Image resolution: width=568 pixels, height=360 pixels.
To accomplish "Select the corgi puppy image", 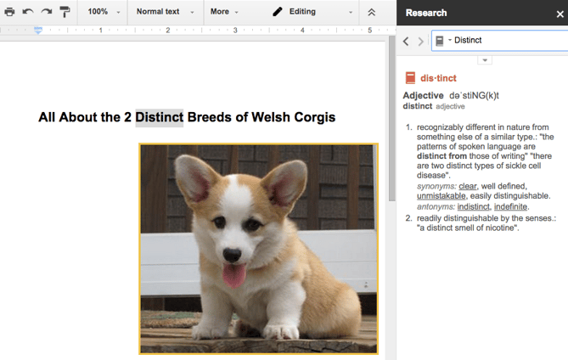I will click(x=258, y=248).
